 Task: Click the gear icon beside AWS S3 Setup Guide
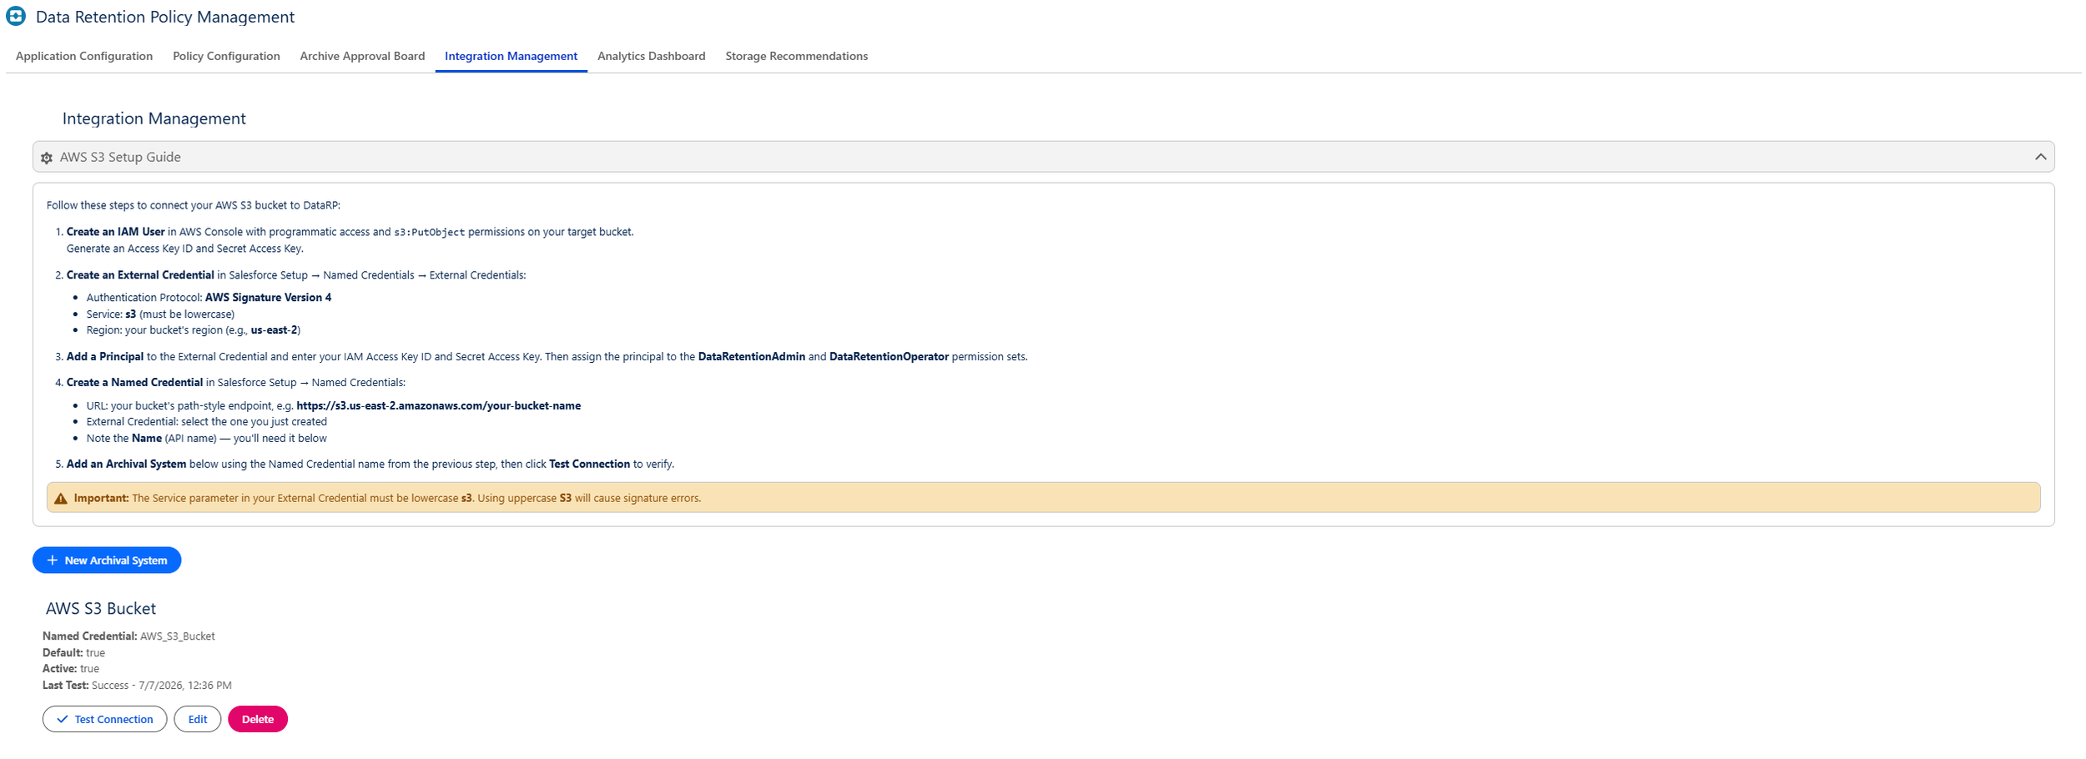pyautogui.click(x=47, y=158)
